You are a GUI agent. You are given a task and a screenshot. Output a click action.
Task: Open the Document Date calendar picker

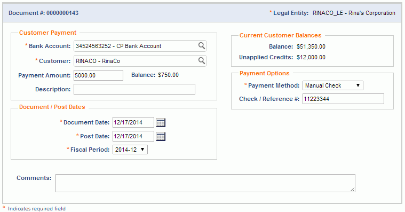tap(161, 122)
